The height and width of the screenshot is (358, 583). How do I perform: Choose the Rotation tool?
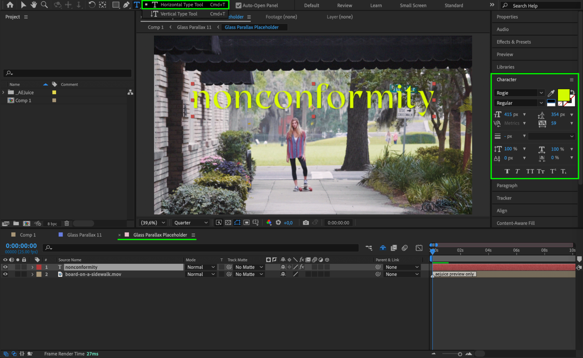92,5
